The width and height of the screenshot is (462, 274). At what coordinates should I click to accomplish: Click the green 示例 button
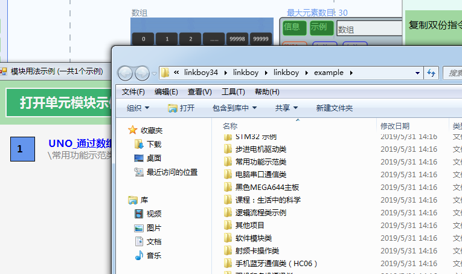tap(322, 28)
